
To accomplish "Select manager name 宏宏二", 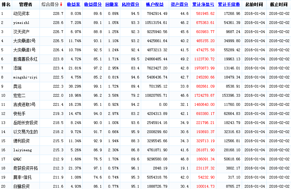I will 19,95.
